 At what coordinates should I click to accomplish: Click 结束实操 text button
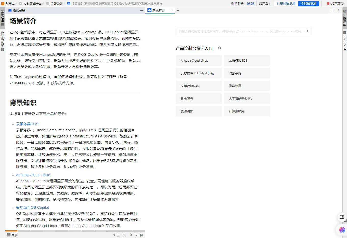338,4
